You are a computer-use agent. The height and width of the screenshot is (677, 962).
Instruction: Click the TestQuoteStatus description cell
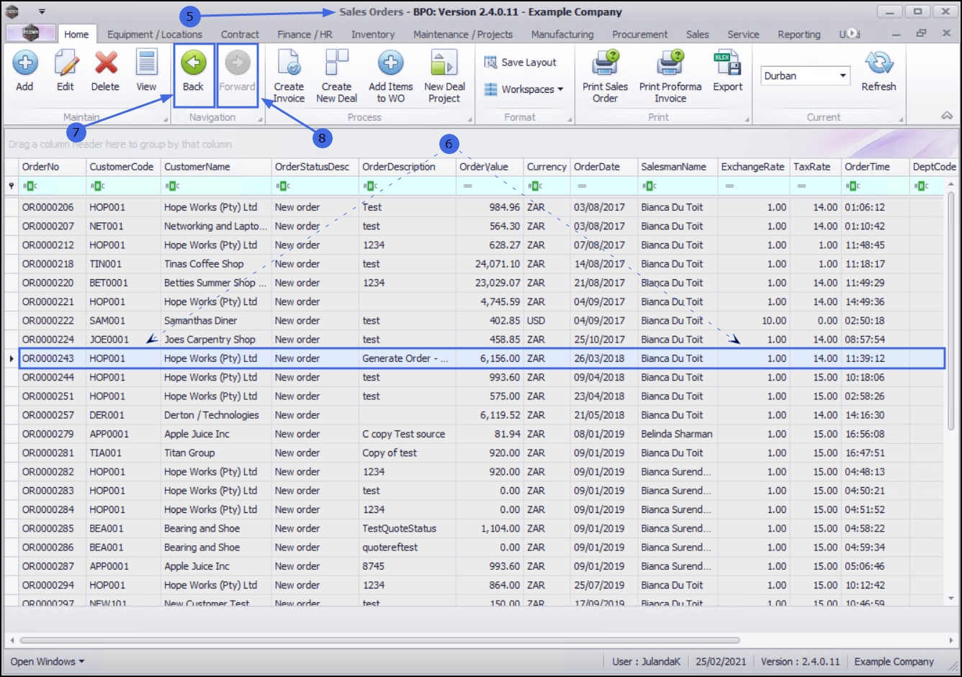pyautogui.click(x=408, y=529)
